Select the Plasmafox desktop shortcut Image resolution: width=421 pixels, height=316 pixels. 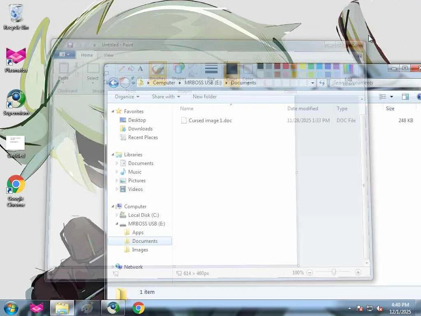(16, 60)
